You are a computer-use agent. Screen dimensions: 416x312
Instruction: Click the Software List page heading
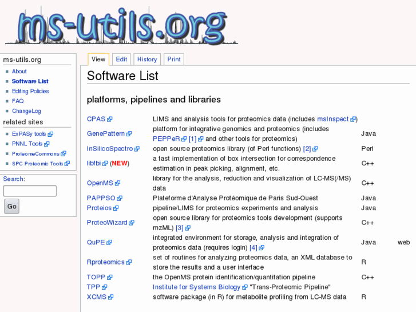click(122, 76)
